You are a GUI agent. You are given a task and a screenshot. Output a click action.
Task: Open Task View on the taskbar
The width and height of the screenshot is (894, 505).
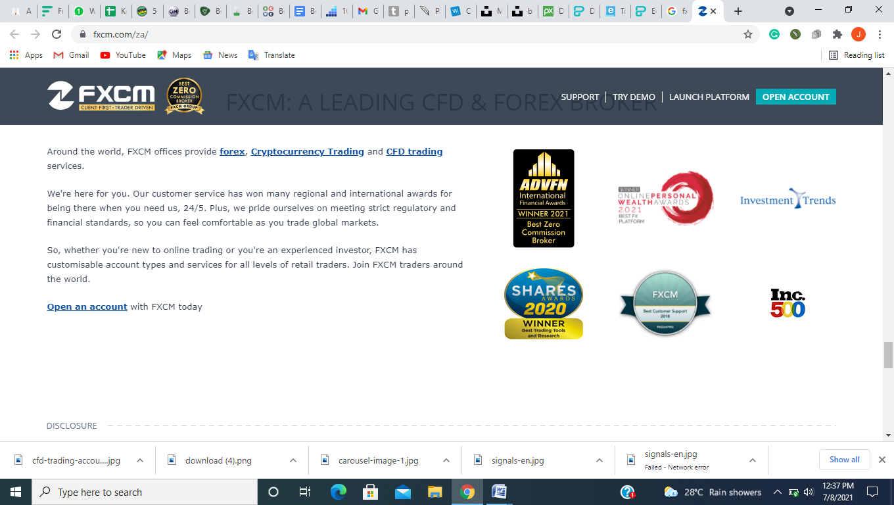click(305, 492)
